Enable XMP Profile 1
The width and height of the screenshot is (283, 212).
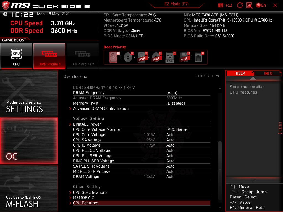(49, 56)
